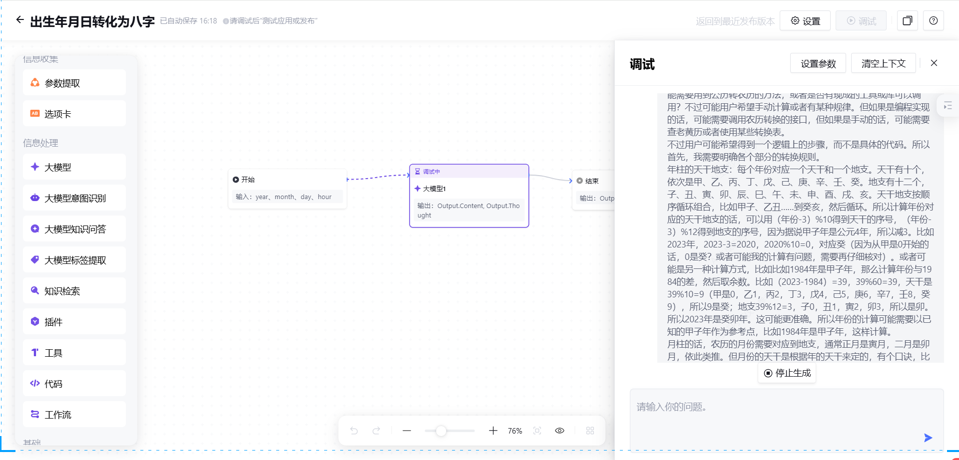Select the 大模型 node component
Image resolution: width=959 pixels, height=460 pixels.
(x=74, y=167)
